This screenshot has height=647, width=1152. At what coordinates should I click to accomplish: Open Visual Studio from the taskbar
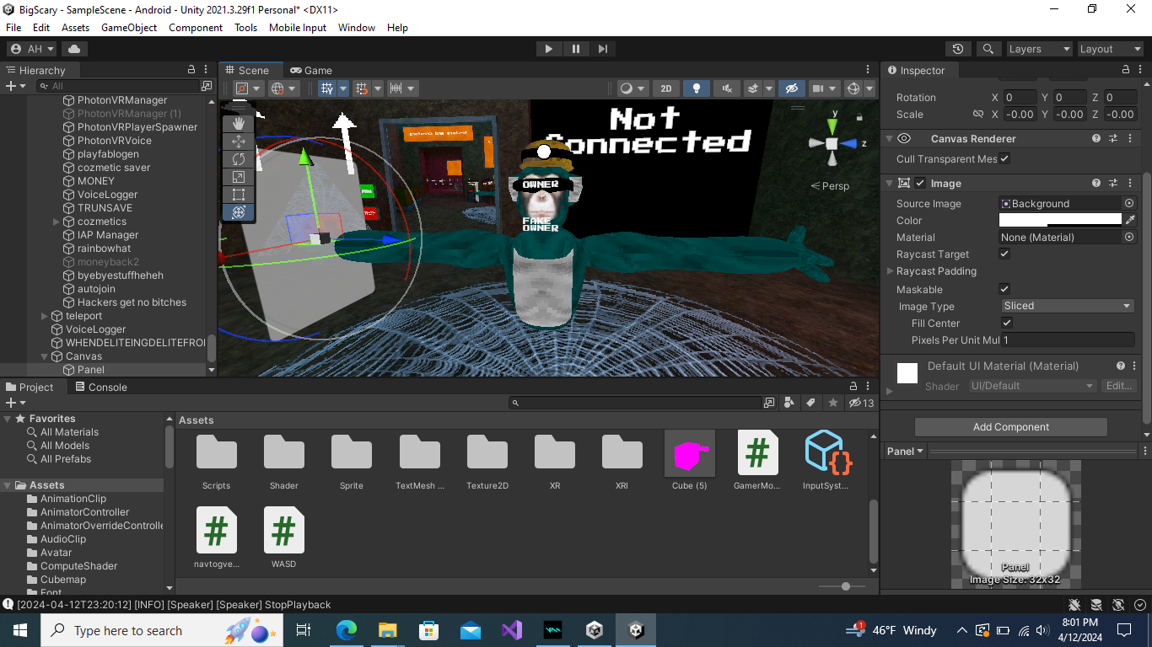[x=512, y=630]
